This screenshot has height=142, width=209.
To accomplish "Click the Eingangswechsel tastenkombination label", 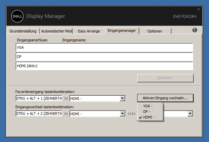I will 45,107.
